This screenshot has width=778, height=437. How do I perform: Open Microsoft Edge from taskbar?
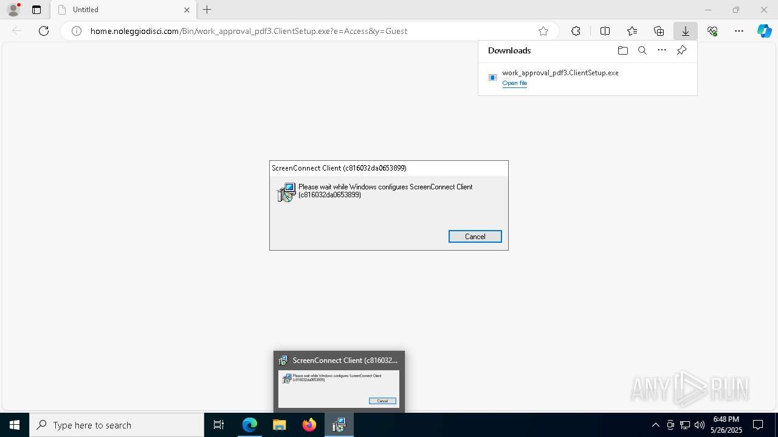point(250,425)
